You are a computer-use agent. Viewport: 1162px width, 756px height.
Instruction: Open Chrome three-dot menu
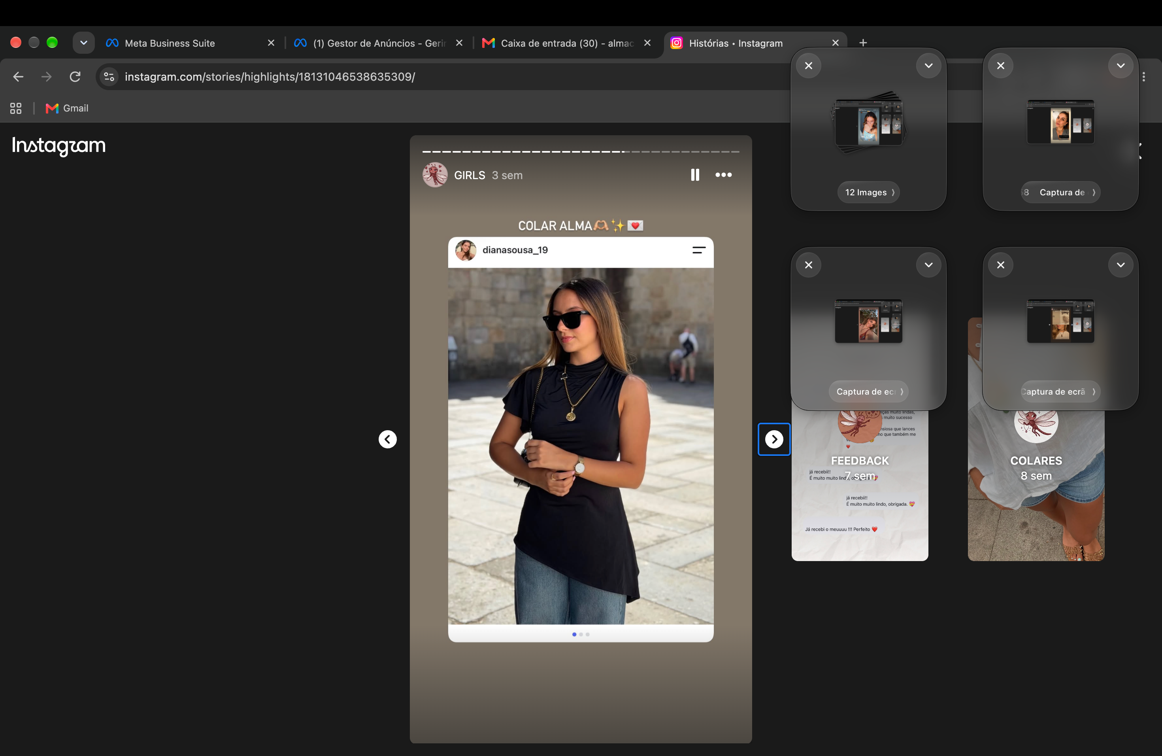point(1144,77)
